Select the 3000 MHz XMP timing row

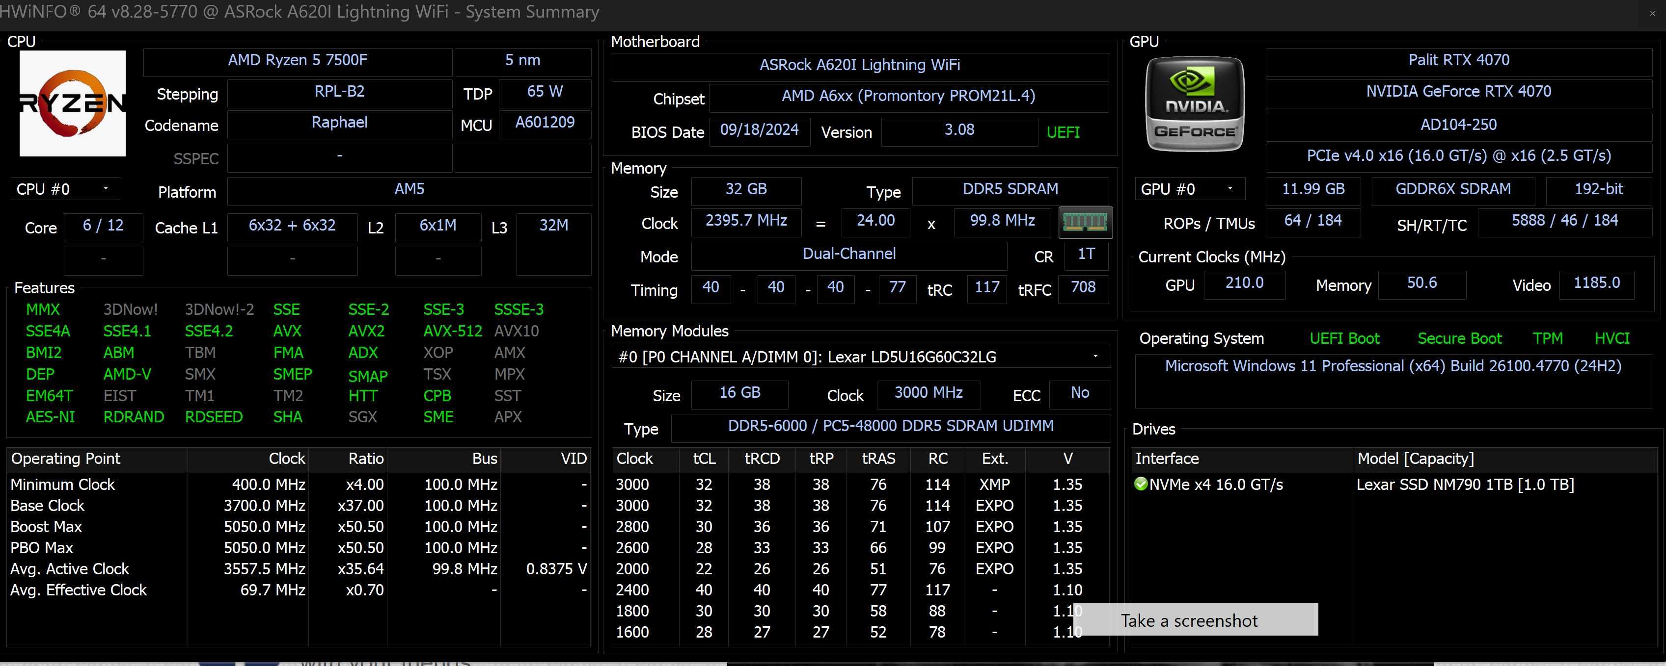[x=860, y=484]
